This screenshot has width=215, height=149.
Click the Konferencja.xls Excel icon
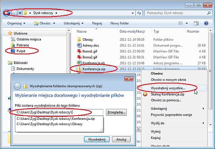(x=79, y=63)
